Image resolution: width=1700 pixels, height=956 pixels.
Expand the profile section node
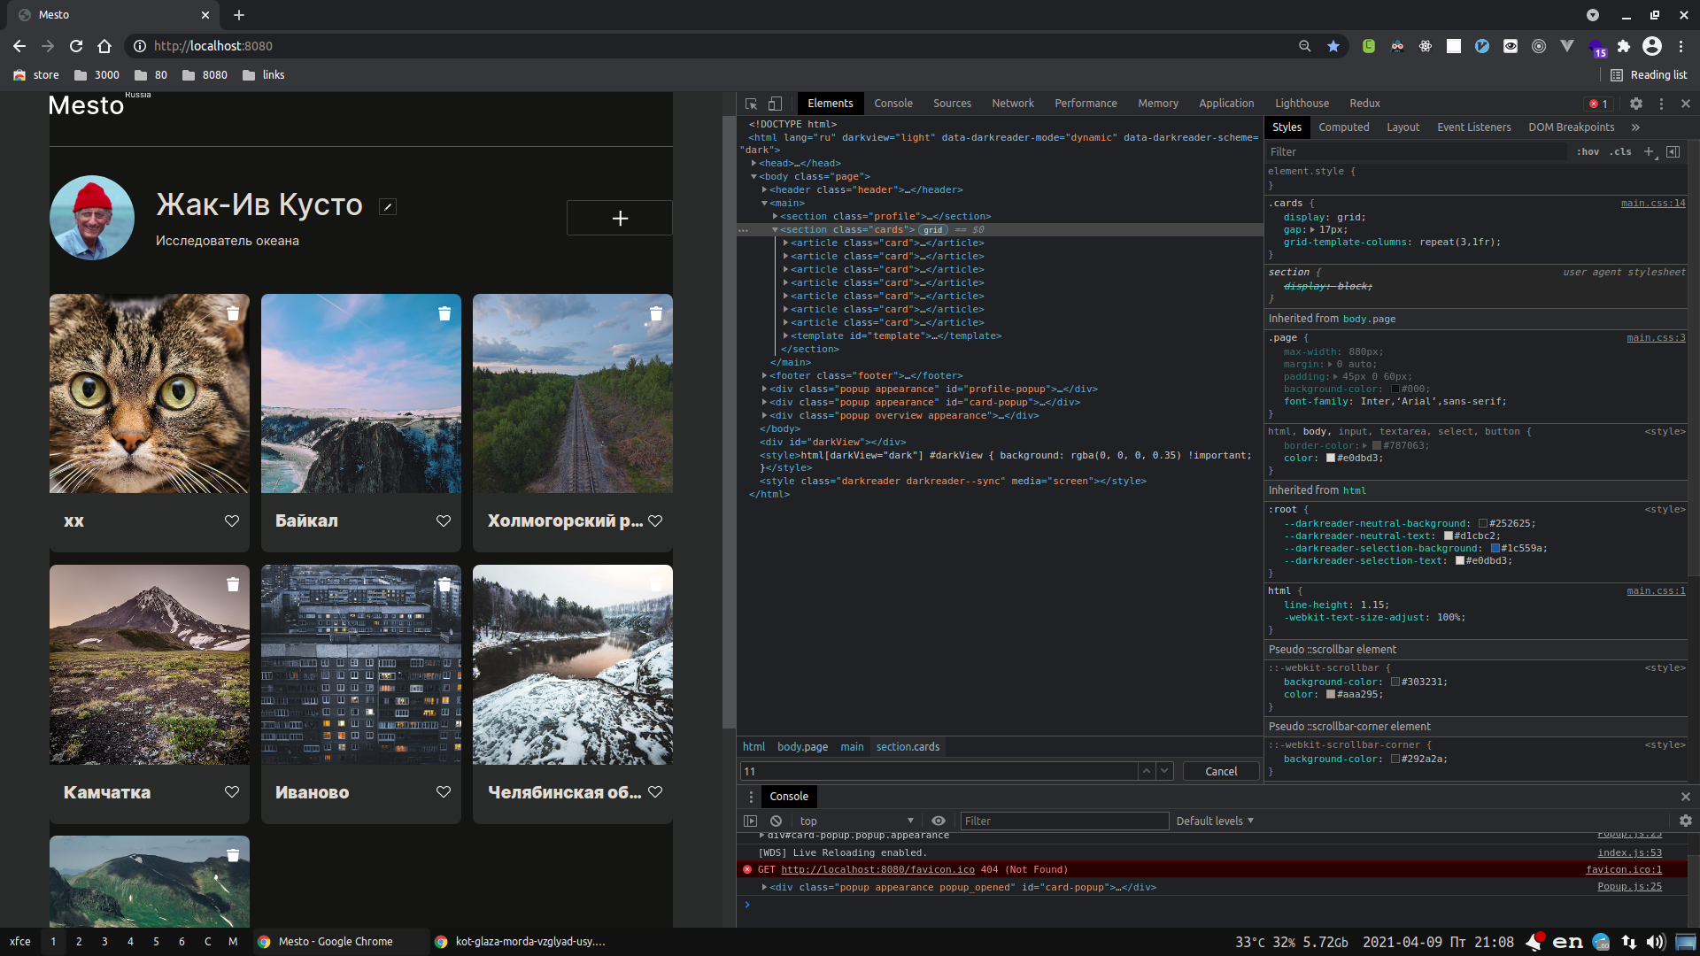775,216
